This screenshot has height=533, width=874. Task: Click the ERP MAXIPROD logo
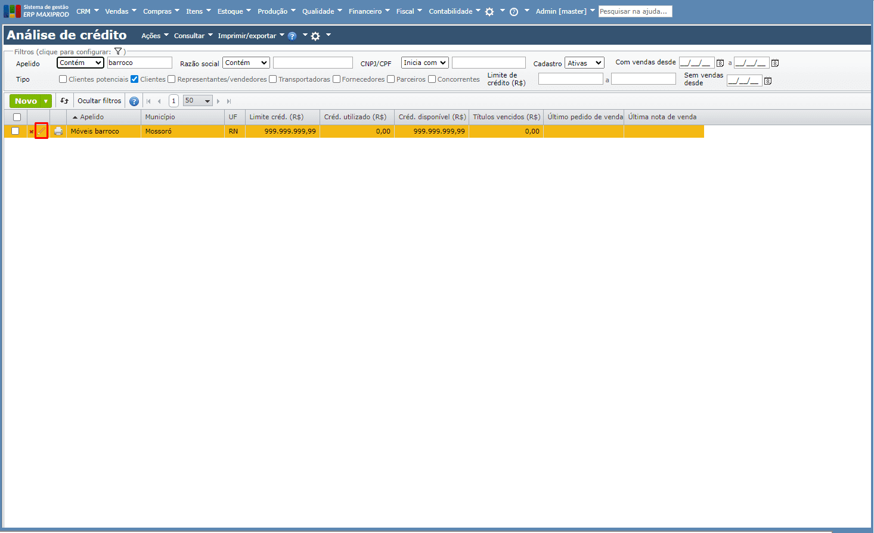point(36,11)
